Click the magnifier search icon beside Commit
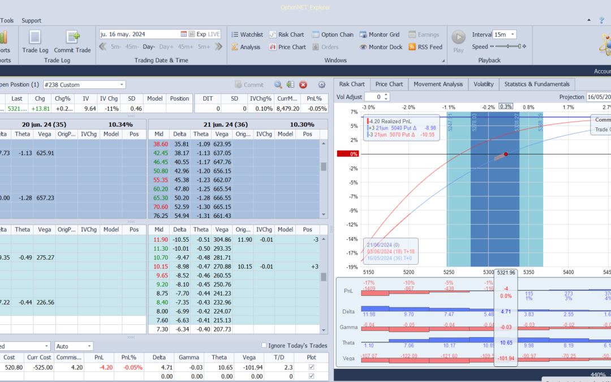611x382 pixels. click(278, 84)
